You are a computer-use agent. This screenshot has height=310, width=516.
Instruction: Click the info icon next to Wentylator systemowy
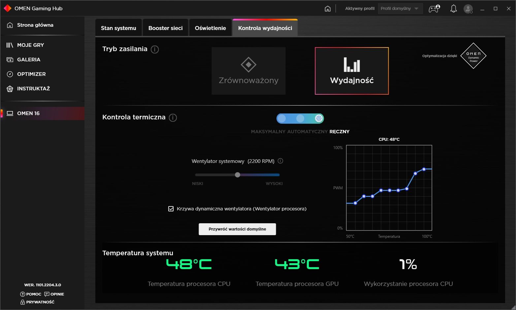click(x=280, y=161)
